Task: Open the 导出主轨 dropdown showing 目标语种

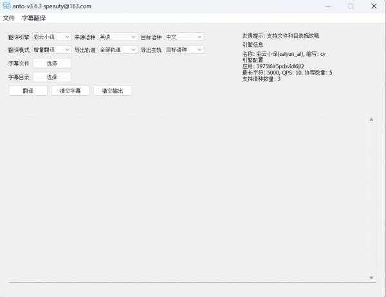Action: click(x=185, y=50)
